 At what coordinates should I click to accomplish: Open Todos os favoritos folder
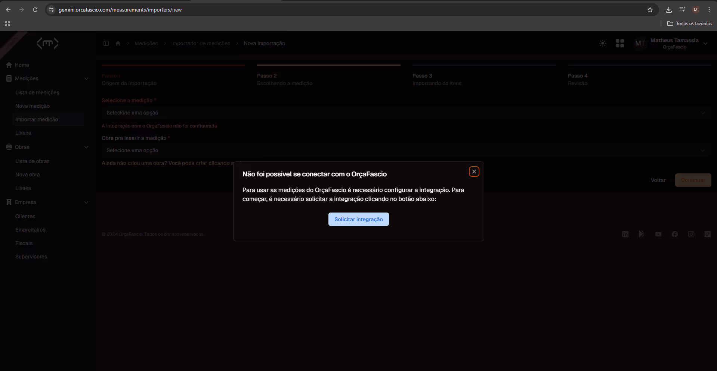click(690, 23)
